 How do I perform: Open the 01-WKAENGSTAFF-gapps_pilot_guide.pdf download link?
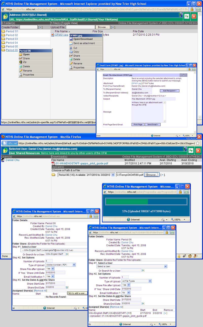(x=82, y=163)
